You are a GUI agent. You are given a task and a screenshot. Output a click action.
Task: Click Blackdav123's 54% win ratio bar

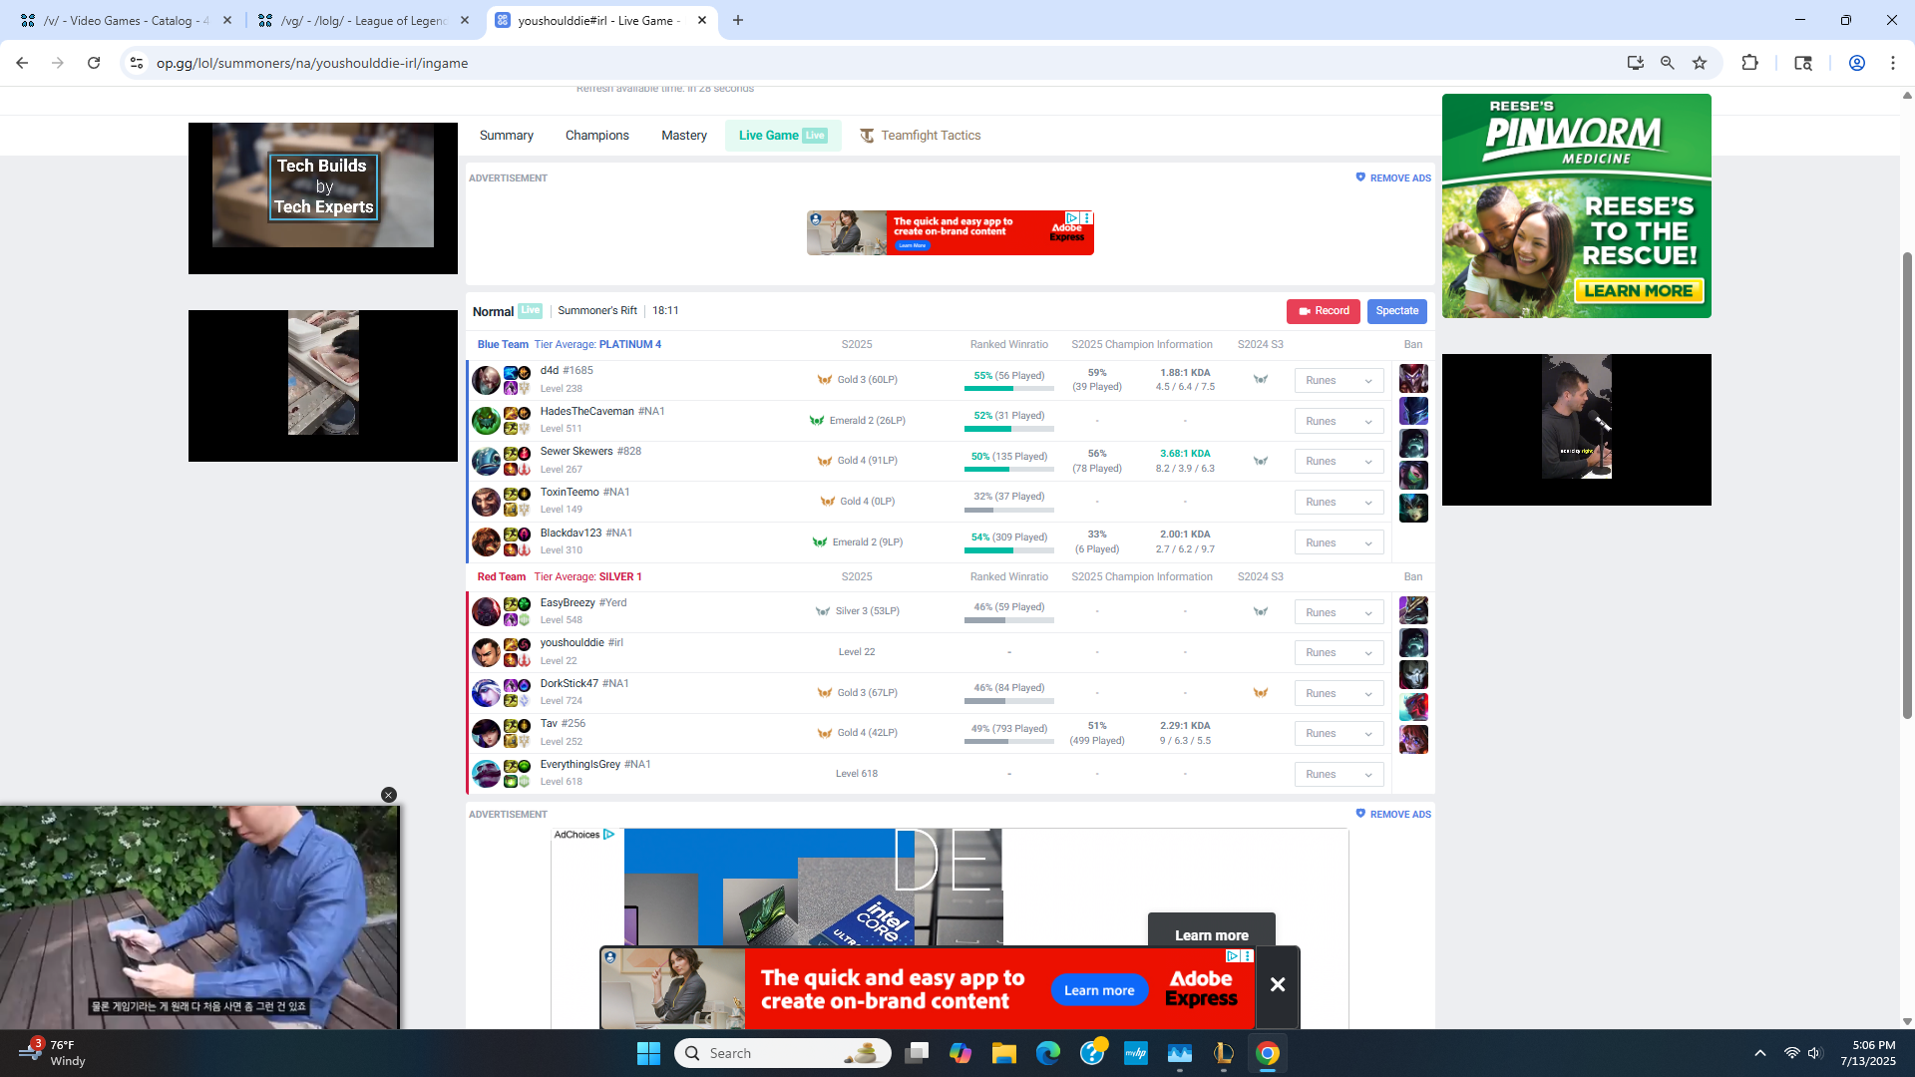click(x=1008, y=550)
